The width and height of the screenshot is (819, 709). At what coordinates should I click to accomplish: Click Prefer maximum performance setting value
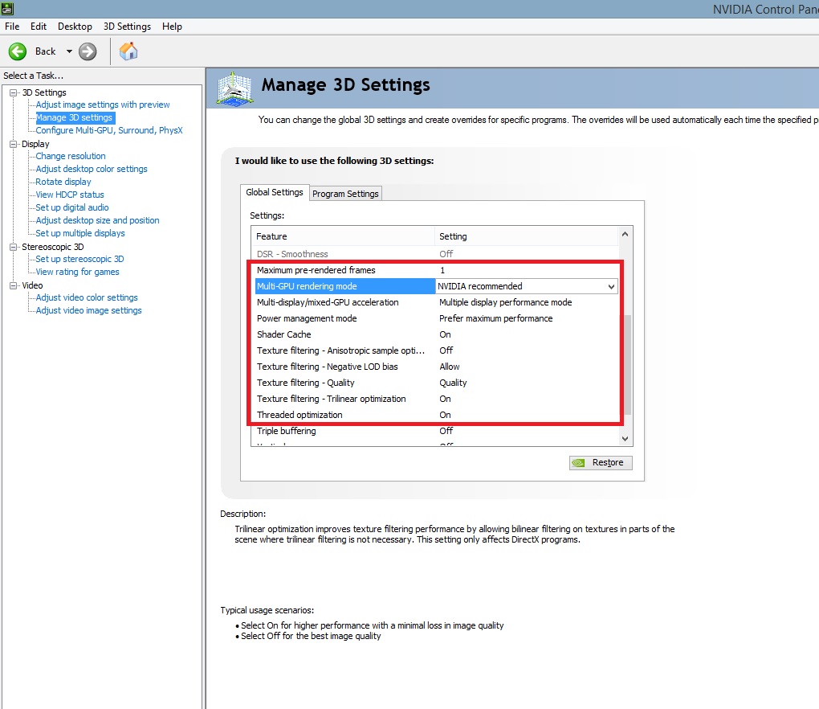pos(495,318)
